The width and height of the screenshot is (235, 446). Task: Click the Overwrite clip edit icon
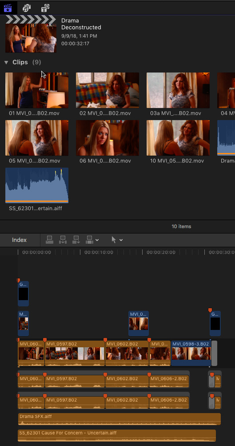click(89, 240)
